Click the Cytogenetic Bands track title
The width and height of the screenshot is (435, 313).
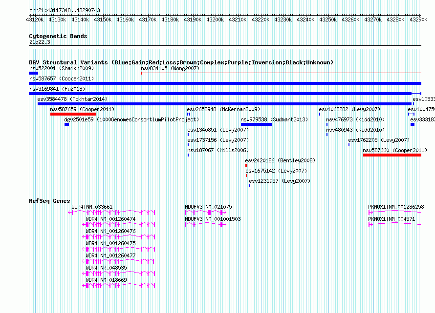(x=58, y=36)
